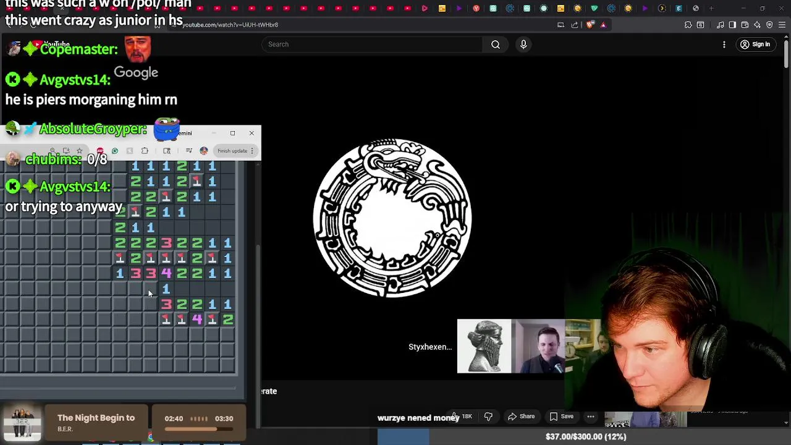The height and width of the screenshot is (445, 791).
Task: Click the YouTube search magnifier button
Action: 496,44
